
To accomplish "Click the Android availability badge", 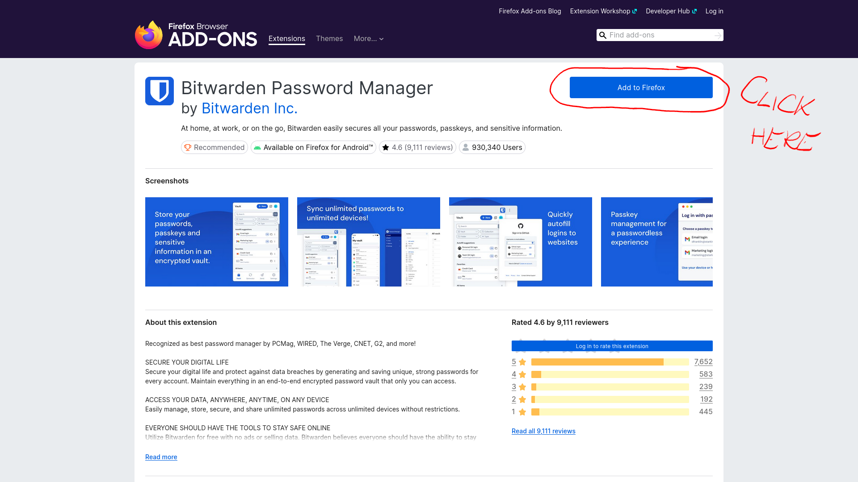I will coord(313,147).
